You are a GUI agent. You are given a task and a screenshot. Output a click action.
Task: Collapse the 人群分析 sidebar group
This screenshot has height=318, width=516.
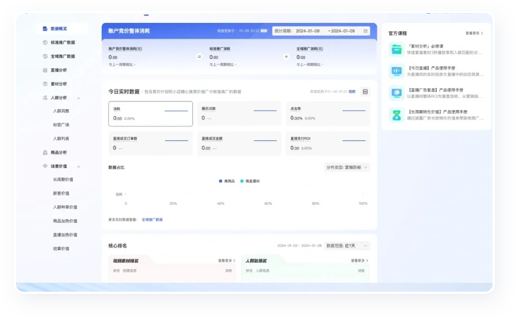[78, 97]
